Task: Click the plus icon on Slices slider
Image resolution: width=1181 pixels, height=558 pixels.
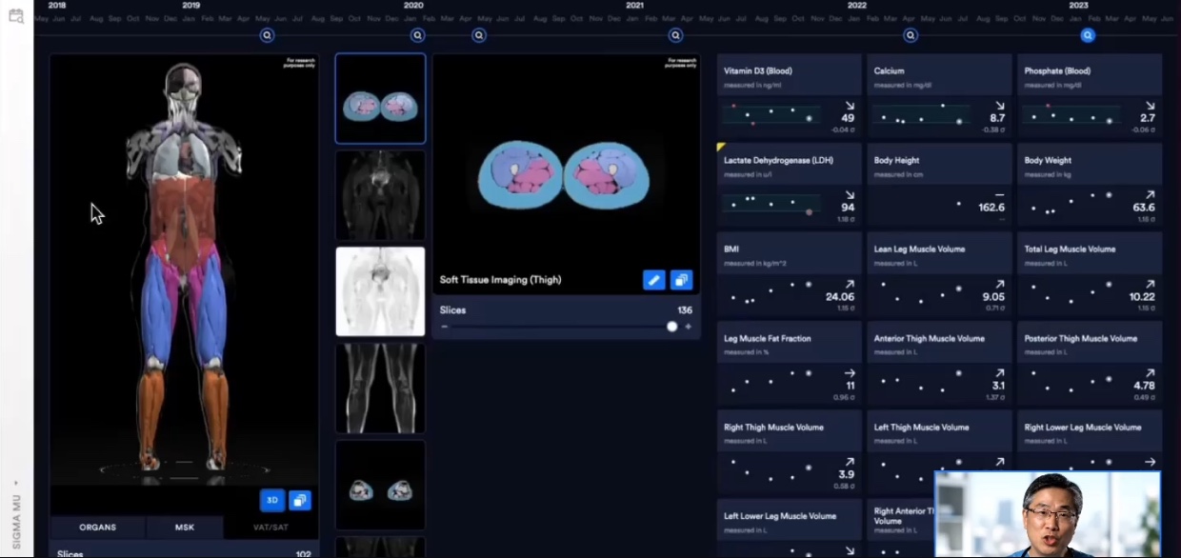Action: coord(689,327)
